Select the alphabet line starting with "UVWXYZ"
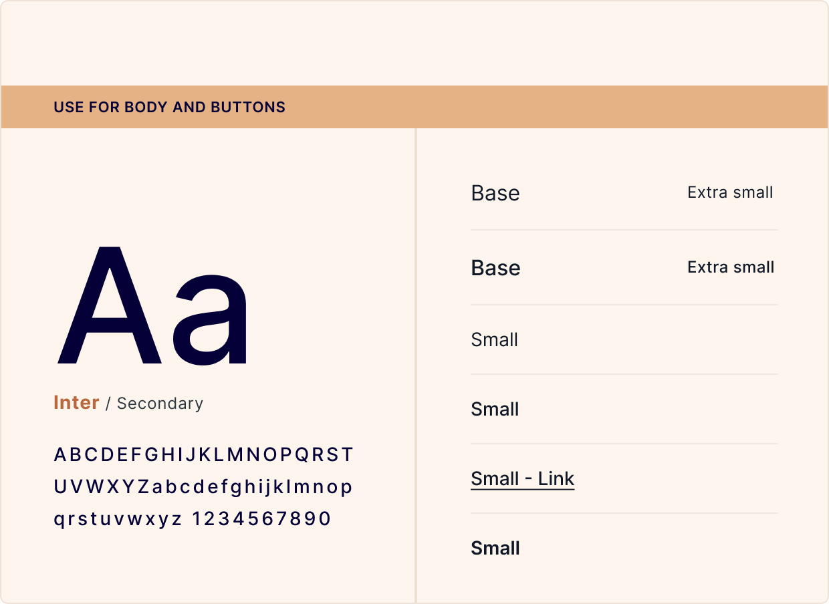Image resolution: width=829 pixels, height=604 pixels. pyautogui.click(x=203, y=487)
